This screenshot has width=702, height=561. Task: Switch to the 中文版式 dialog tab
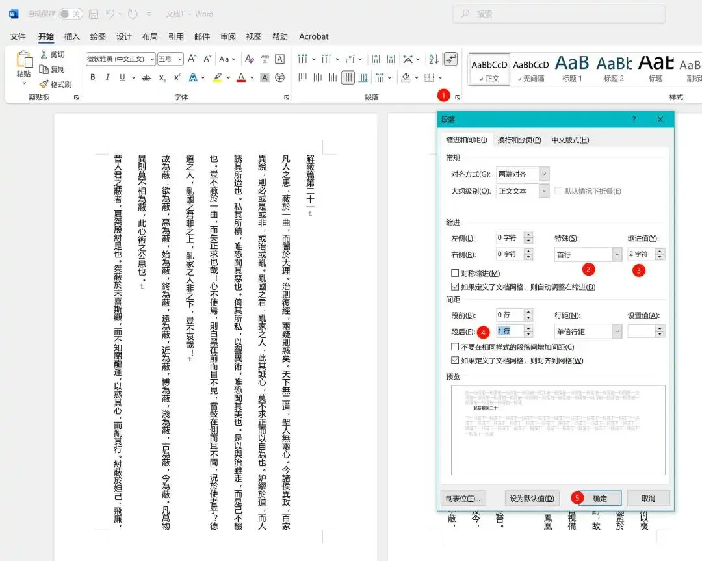click(x=571, y=140)
